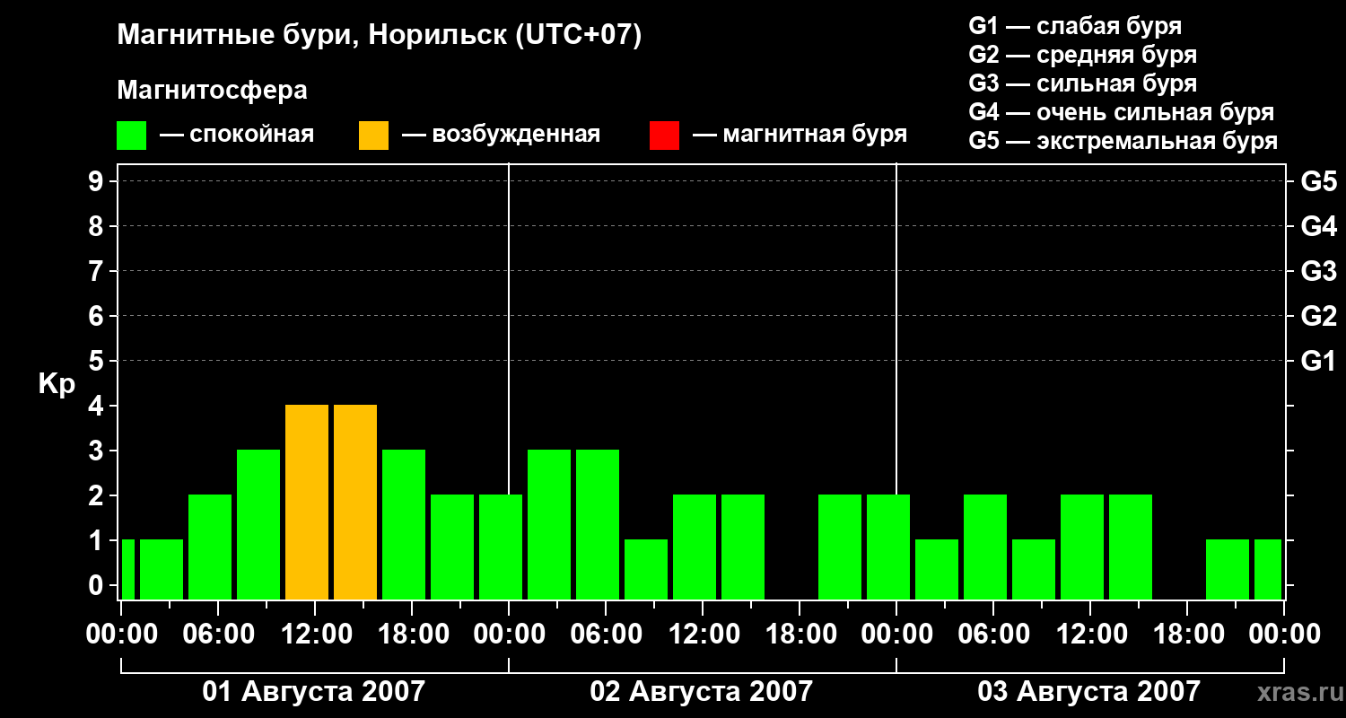1346x718 pixels.
Task: Click the date label 01 Августа 2007
Action: coord(314,691)
